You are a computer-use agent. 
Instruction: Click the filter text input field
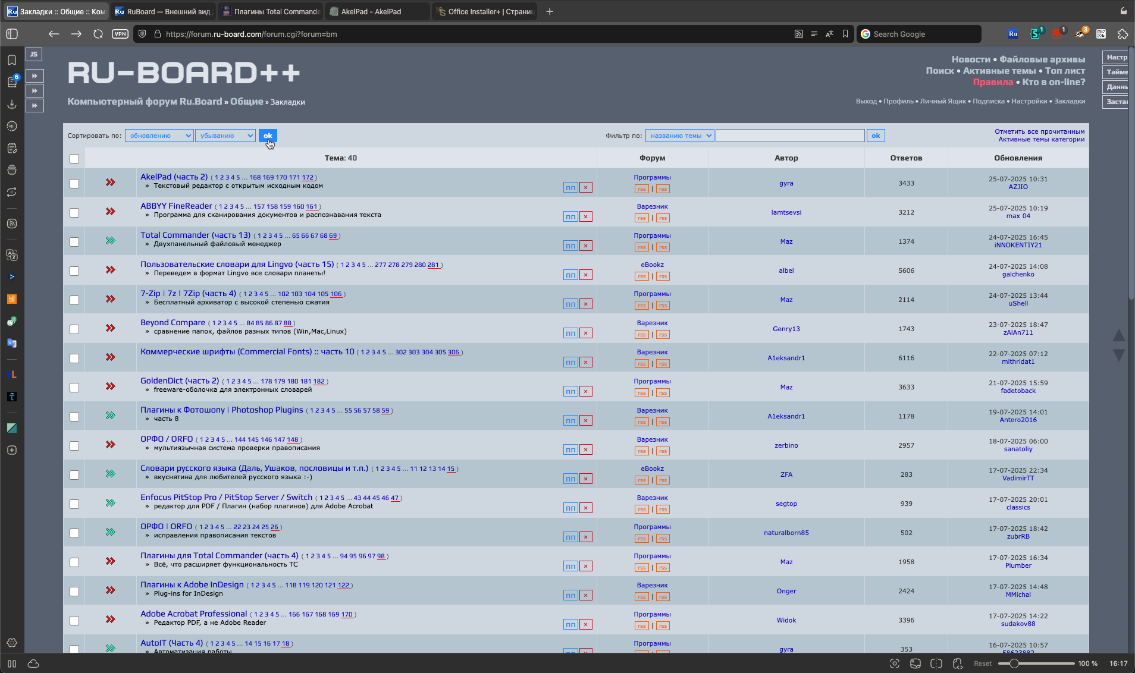pos(790,136)
